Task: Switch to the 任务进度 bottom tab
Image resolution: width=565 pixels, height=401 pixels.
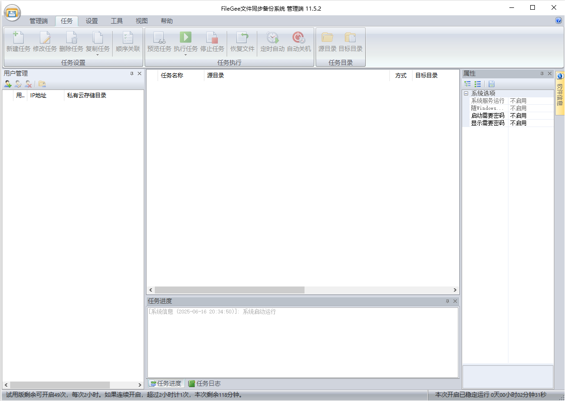Action: click(166, 383)
